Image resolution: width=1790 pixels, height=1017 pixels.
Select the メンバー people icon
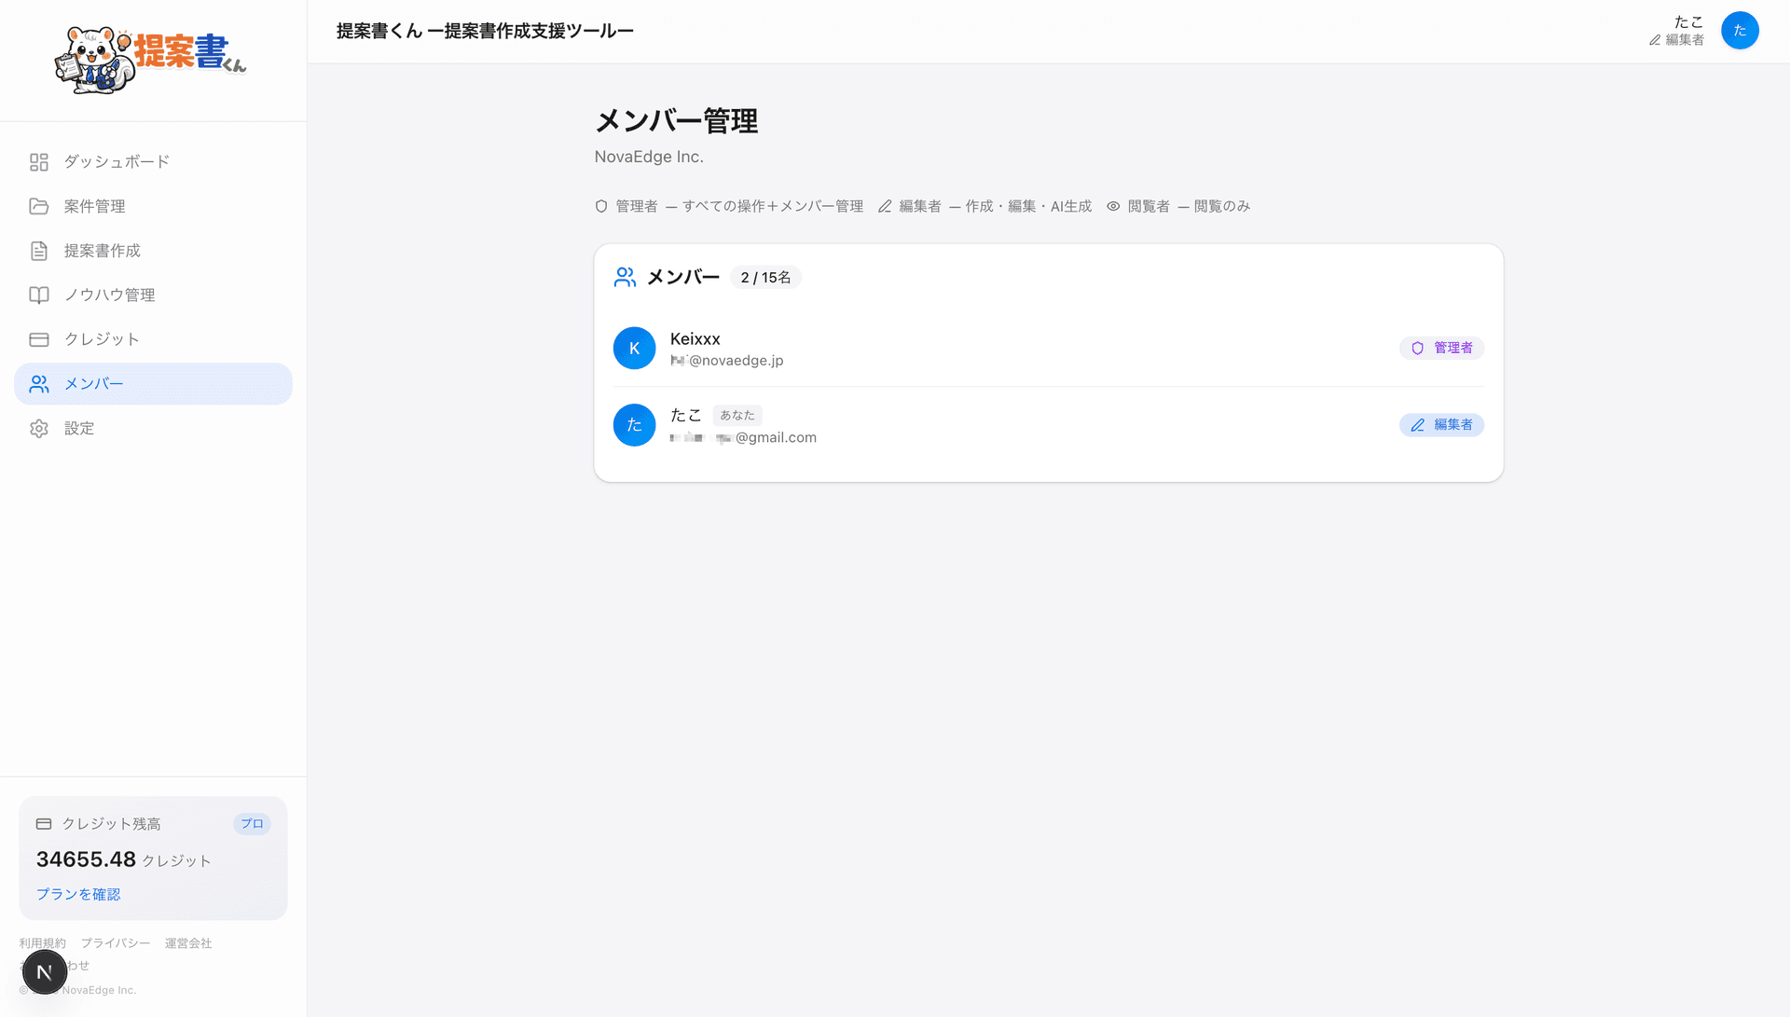pyautogui.click(x=38, y=383)
